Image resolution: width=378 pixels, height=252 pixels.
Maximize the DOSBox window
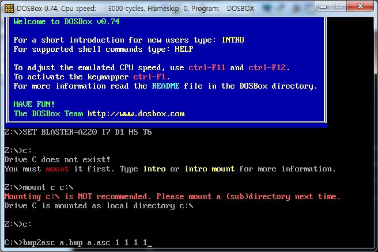point(339,6)
